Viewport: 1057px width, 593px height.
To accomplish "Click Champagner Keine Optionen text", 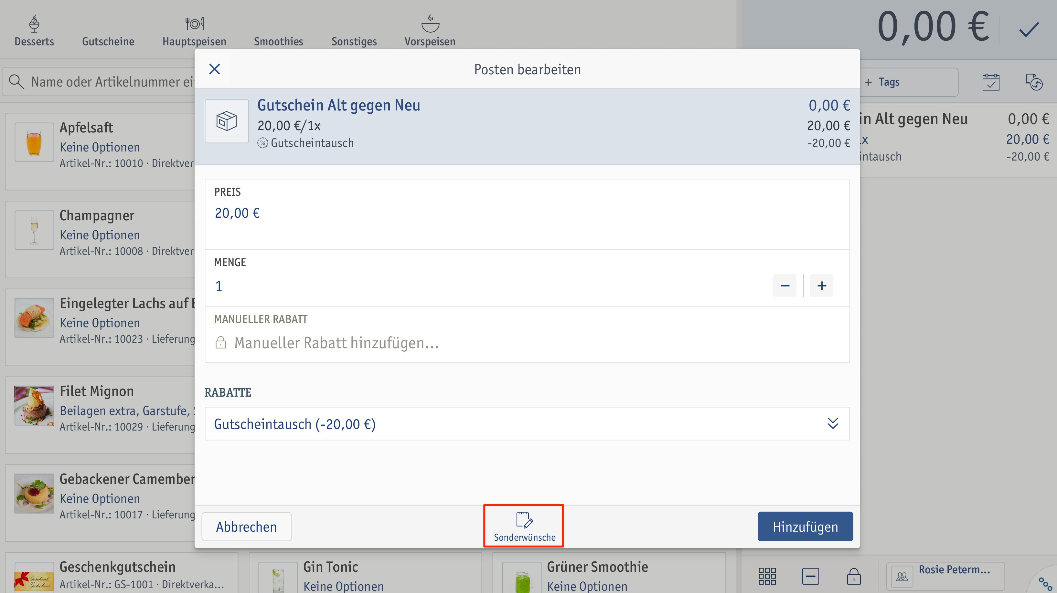I will [x=100, y=235].
